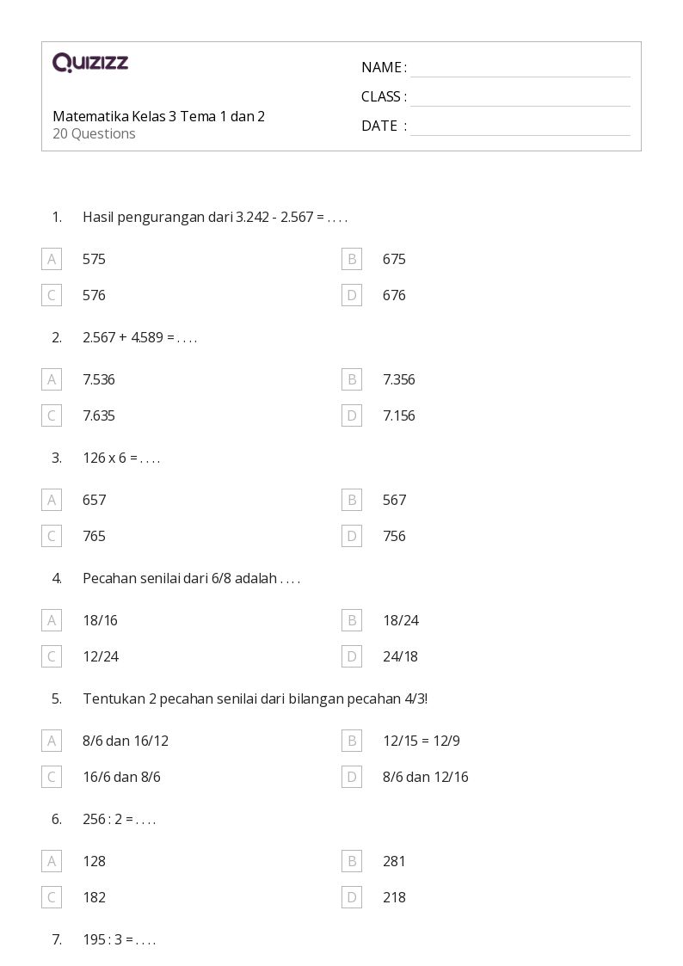
Task: Tick box B next to 7.356
Action: [x=352, y=379]
